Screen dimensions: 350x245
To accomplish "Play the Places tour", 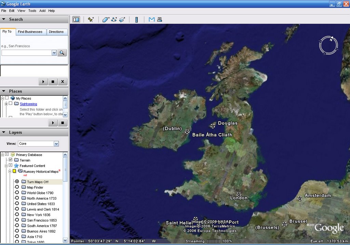I will tap(53, 123).
